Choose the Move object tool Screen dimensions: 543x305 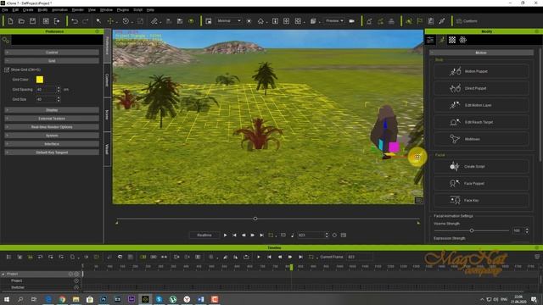point(110,21)
